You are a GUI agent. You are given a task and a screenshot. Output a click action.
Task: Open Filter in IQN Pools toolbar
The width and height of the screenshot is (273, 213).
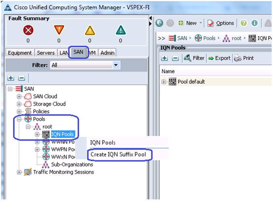click(x=194, y=58)
